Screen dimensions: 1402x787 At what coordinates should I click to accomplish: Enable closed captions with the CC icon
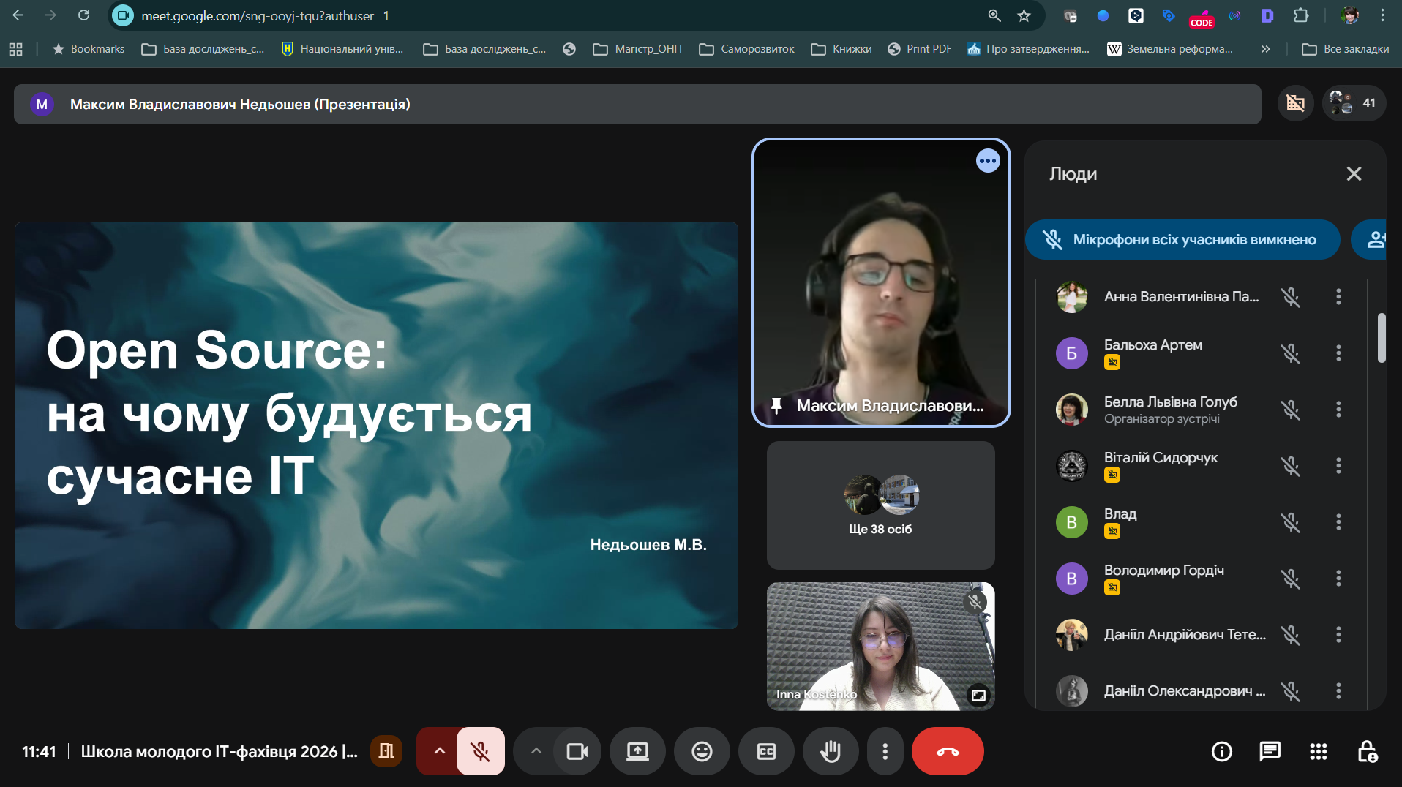point(766,751)
